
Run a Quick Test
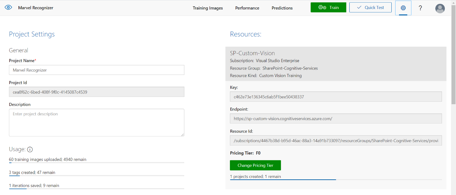click(370, 8)
